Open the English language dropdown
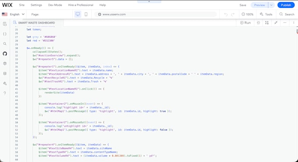The width and height of the screenshot is (298, 162). coord(17,14)
